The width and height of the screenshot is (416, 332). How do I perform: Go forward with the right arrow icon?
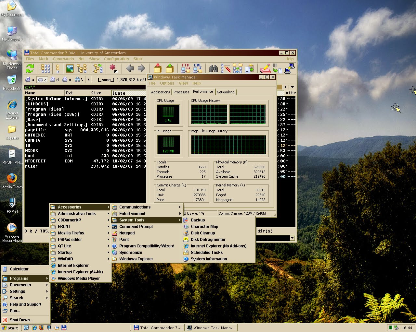[x=141, y=68]
